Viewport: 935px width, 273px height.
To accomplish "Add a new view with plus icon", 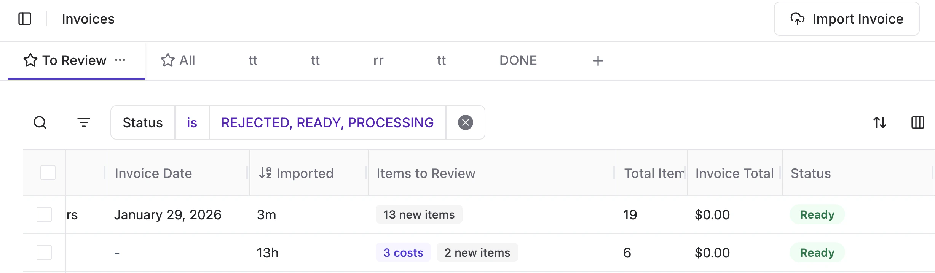I will pos(598,61).
